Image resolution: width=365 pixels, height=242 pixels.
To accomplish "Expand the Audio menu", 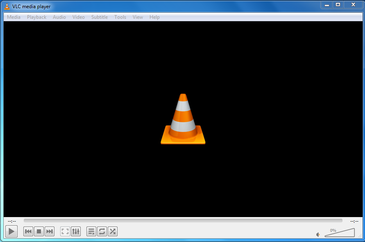I will pyautogui.click(x=59, y=17).
